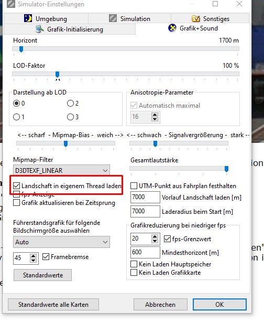Click the Sonstiges folder icon
The image size is (264, 321).
coord(196,18)
